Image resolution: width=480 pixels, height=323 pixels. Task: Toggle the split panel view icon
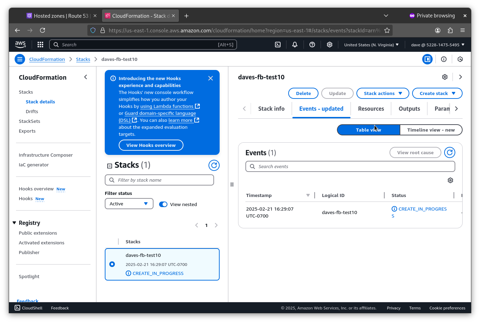427,59
